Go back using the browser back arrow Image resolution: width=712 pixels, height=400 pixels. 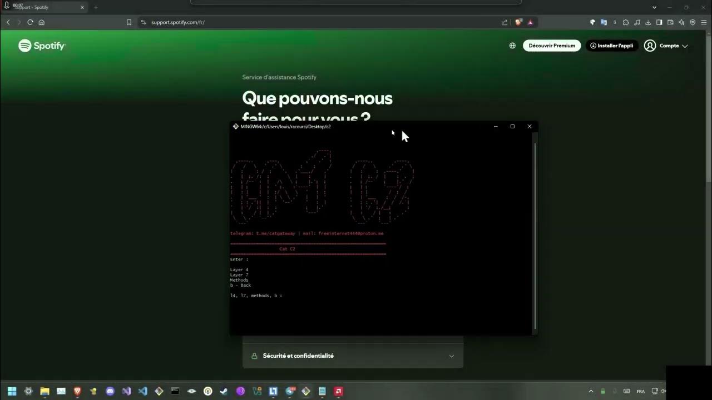pyautogui.click(x=8, y=22)
